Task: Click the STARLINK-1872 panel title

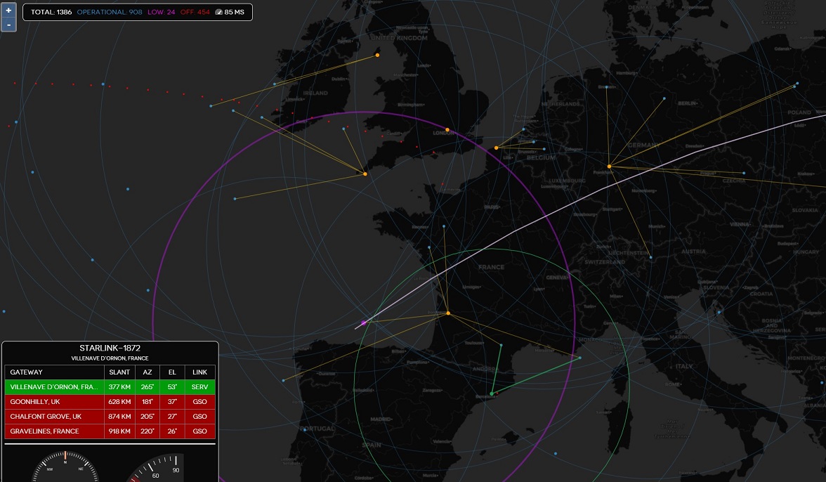Action: click(110, 349)
